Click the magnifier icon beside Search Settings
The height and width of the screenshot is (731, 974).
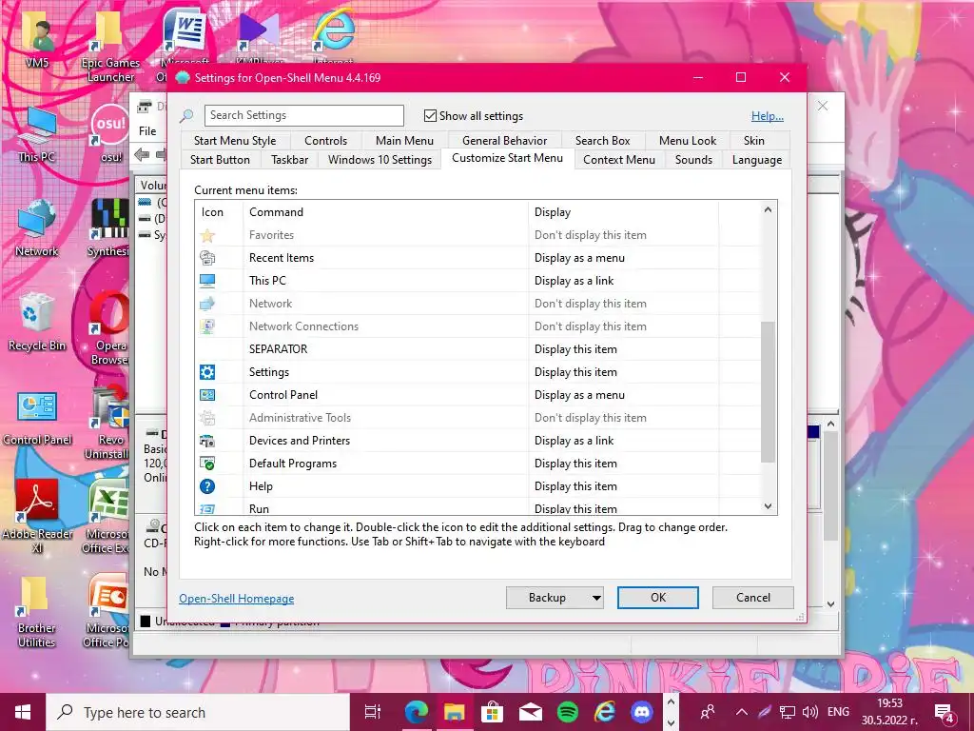pyautogui.click(x=186, y=115)
